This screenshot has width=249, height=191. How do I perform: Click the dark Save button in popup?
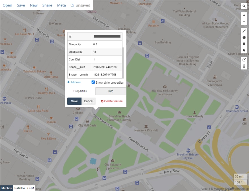click(x=74, y=101)
